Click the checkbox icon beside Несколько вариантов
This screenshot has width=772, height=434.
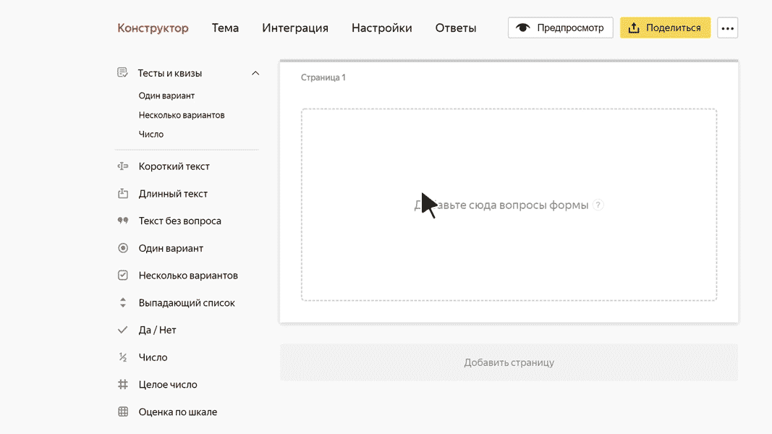coord(122,275)
